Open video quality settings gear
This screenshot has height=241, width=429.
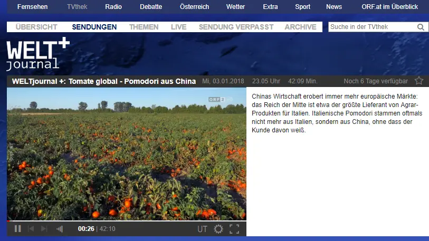[218, 229]
